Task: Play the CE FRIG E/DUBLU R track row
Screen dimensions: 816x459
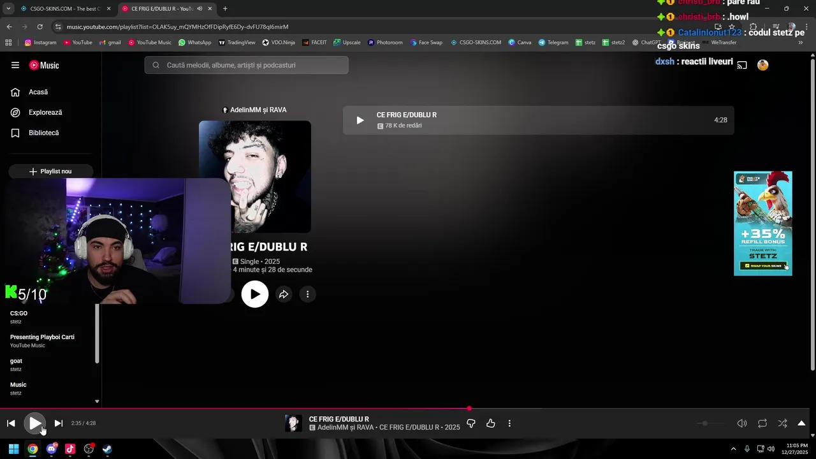Action: point(538,120)
